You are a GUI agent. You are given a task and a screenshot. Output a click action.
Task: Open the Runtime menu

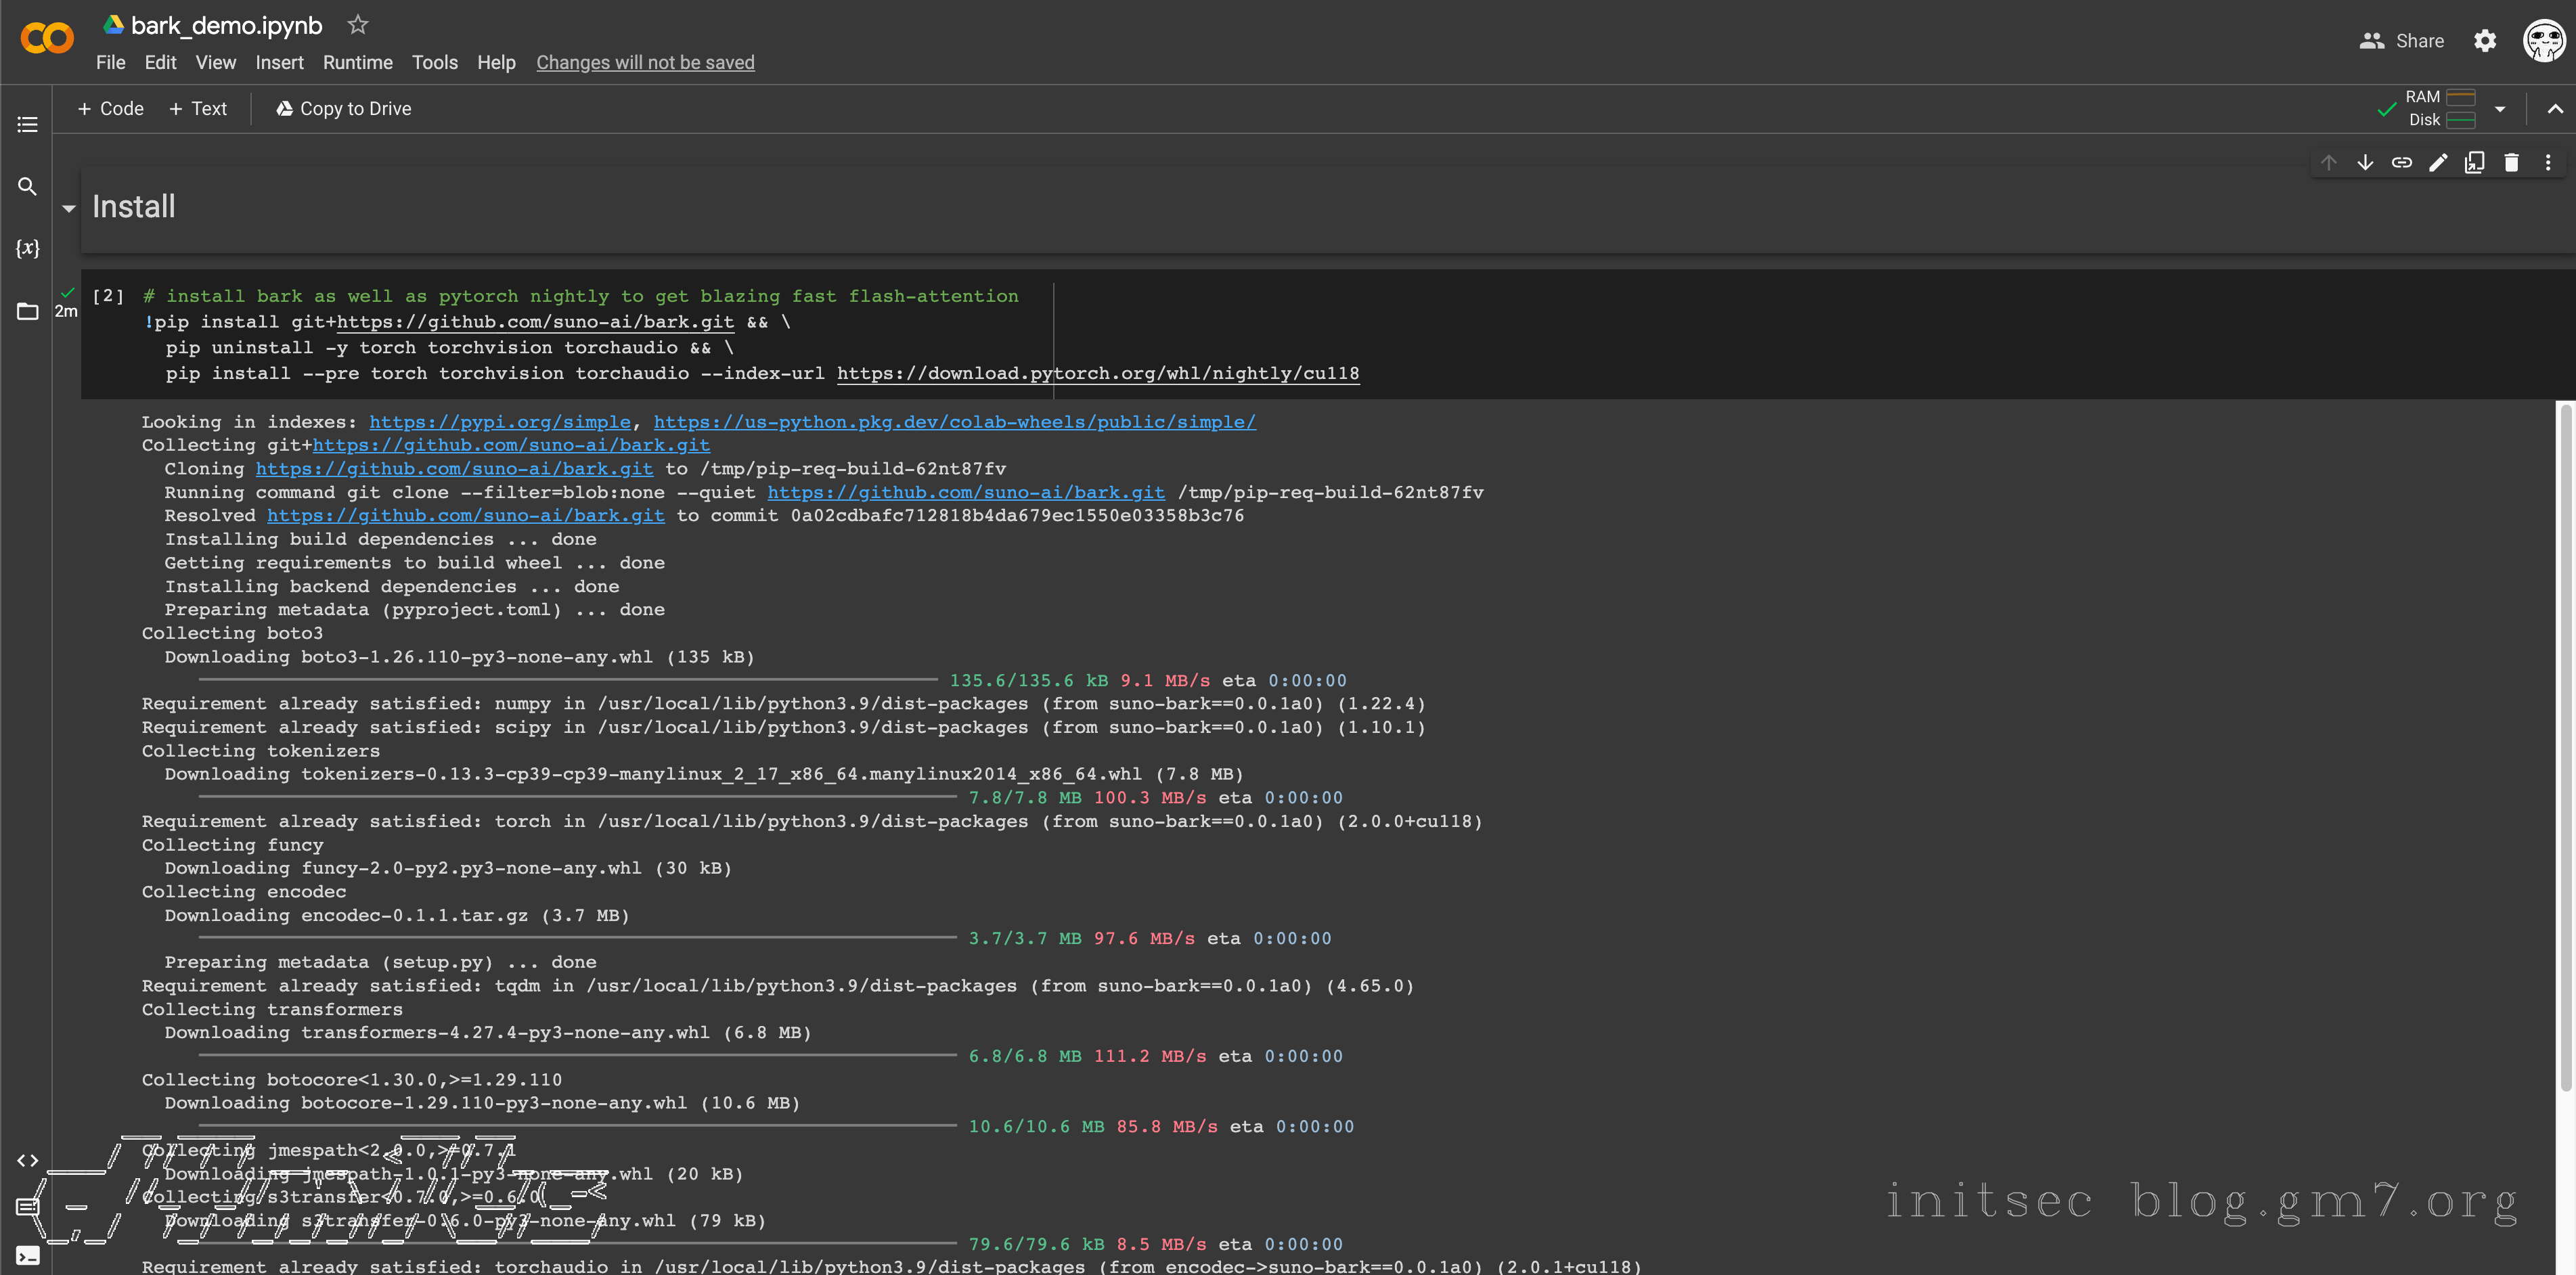(357, 62)
